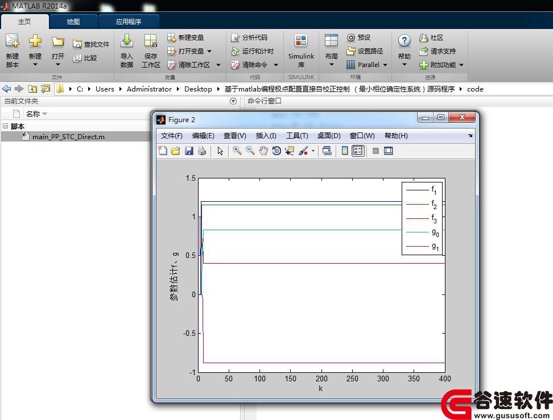Click 请求支持 button
Viewport: 553px width, 420px height.
(x=438, y=51)
